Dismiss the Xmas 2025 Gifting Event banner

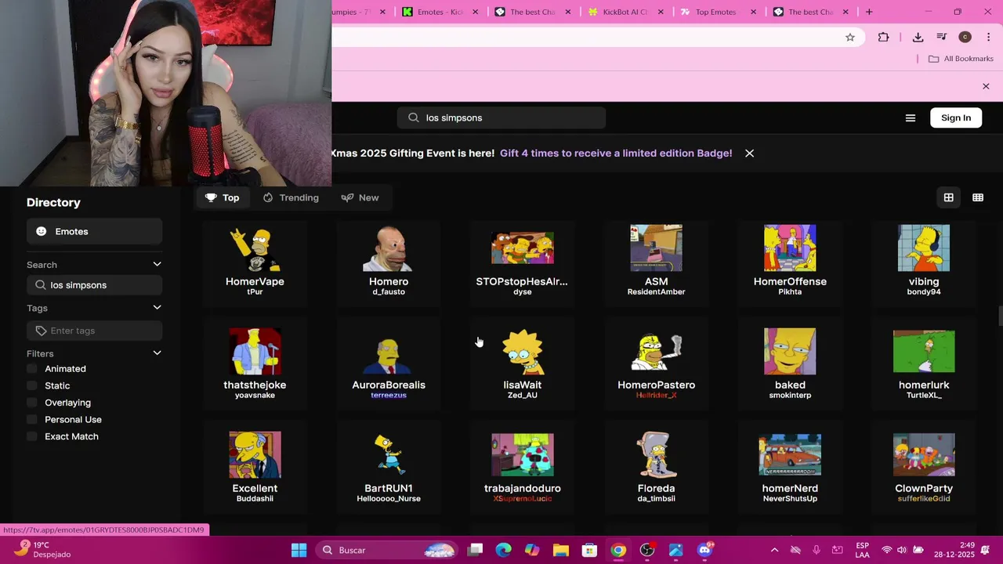(x=749, y=153)
